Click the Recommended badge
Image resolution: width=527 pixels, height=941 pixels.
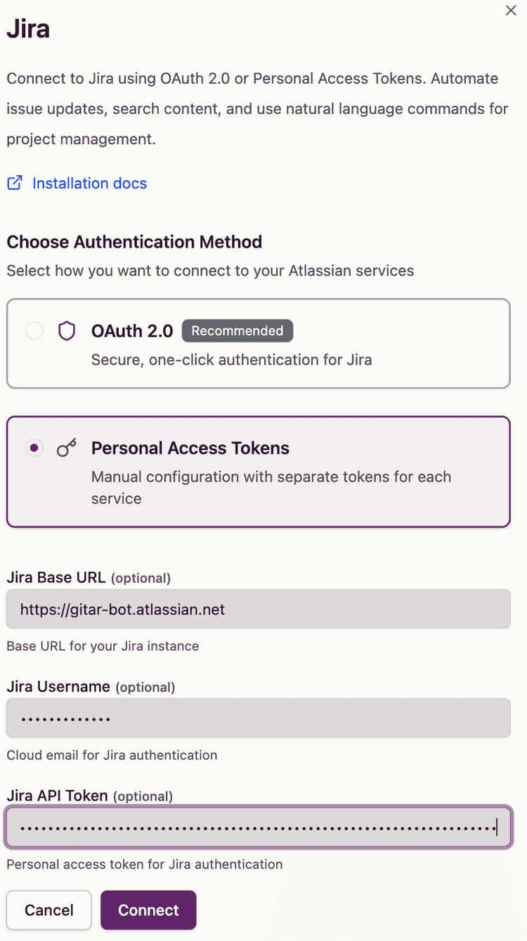238,331
